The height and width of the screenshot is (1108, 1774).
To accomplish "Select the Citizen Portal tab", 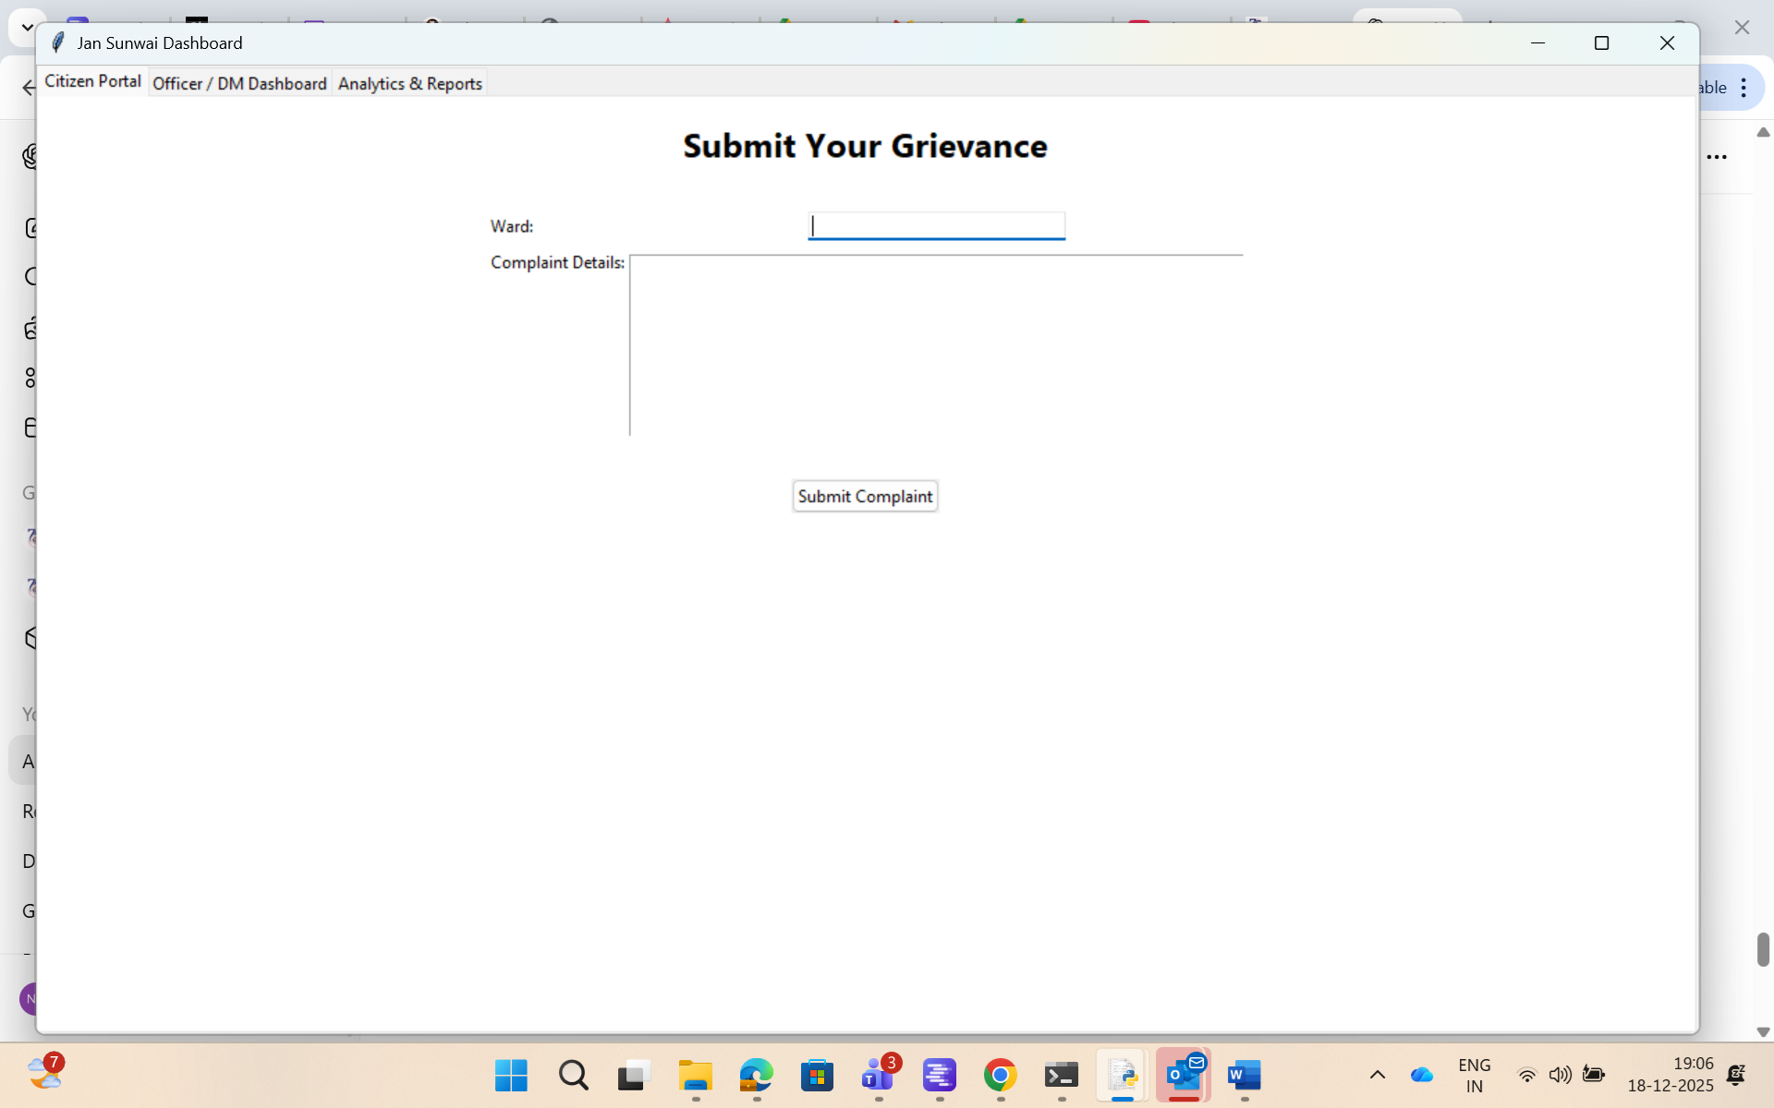I will [92, 81].
